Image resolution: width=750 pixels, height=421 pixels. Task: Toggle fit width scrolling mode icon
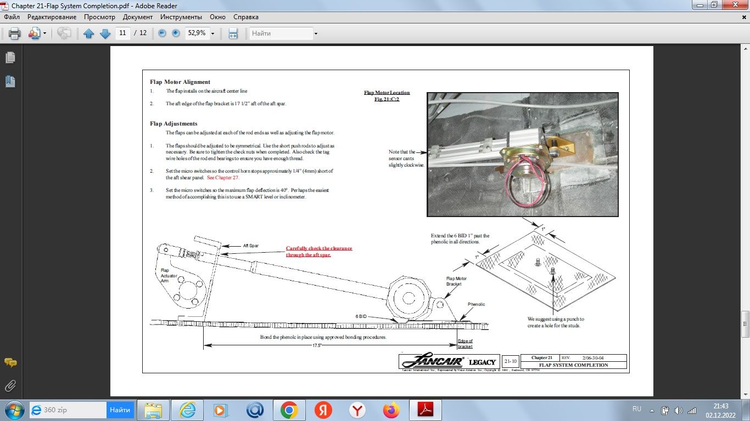pyautogui.click(x=233, y=33)
